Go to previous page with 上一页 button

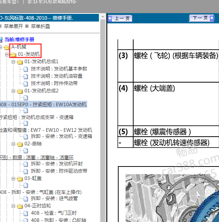pyautogui.click(x=120, y=18)
